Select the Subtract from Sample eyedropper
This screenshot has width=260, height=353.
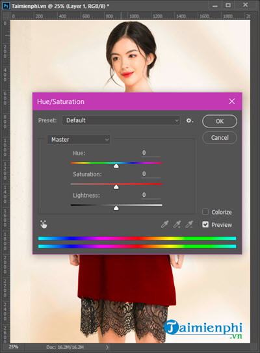pyautogui.click(x=189, y=224)
